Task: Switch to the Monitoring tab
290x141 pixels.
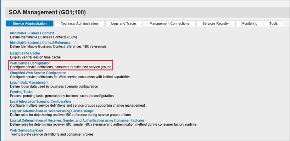Action: coord(249,23)
